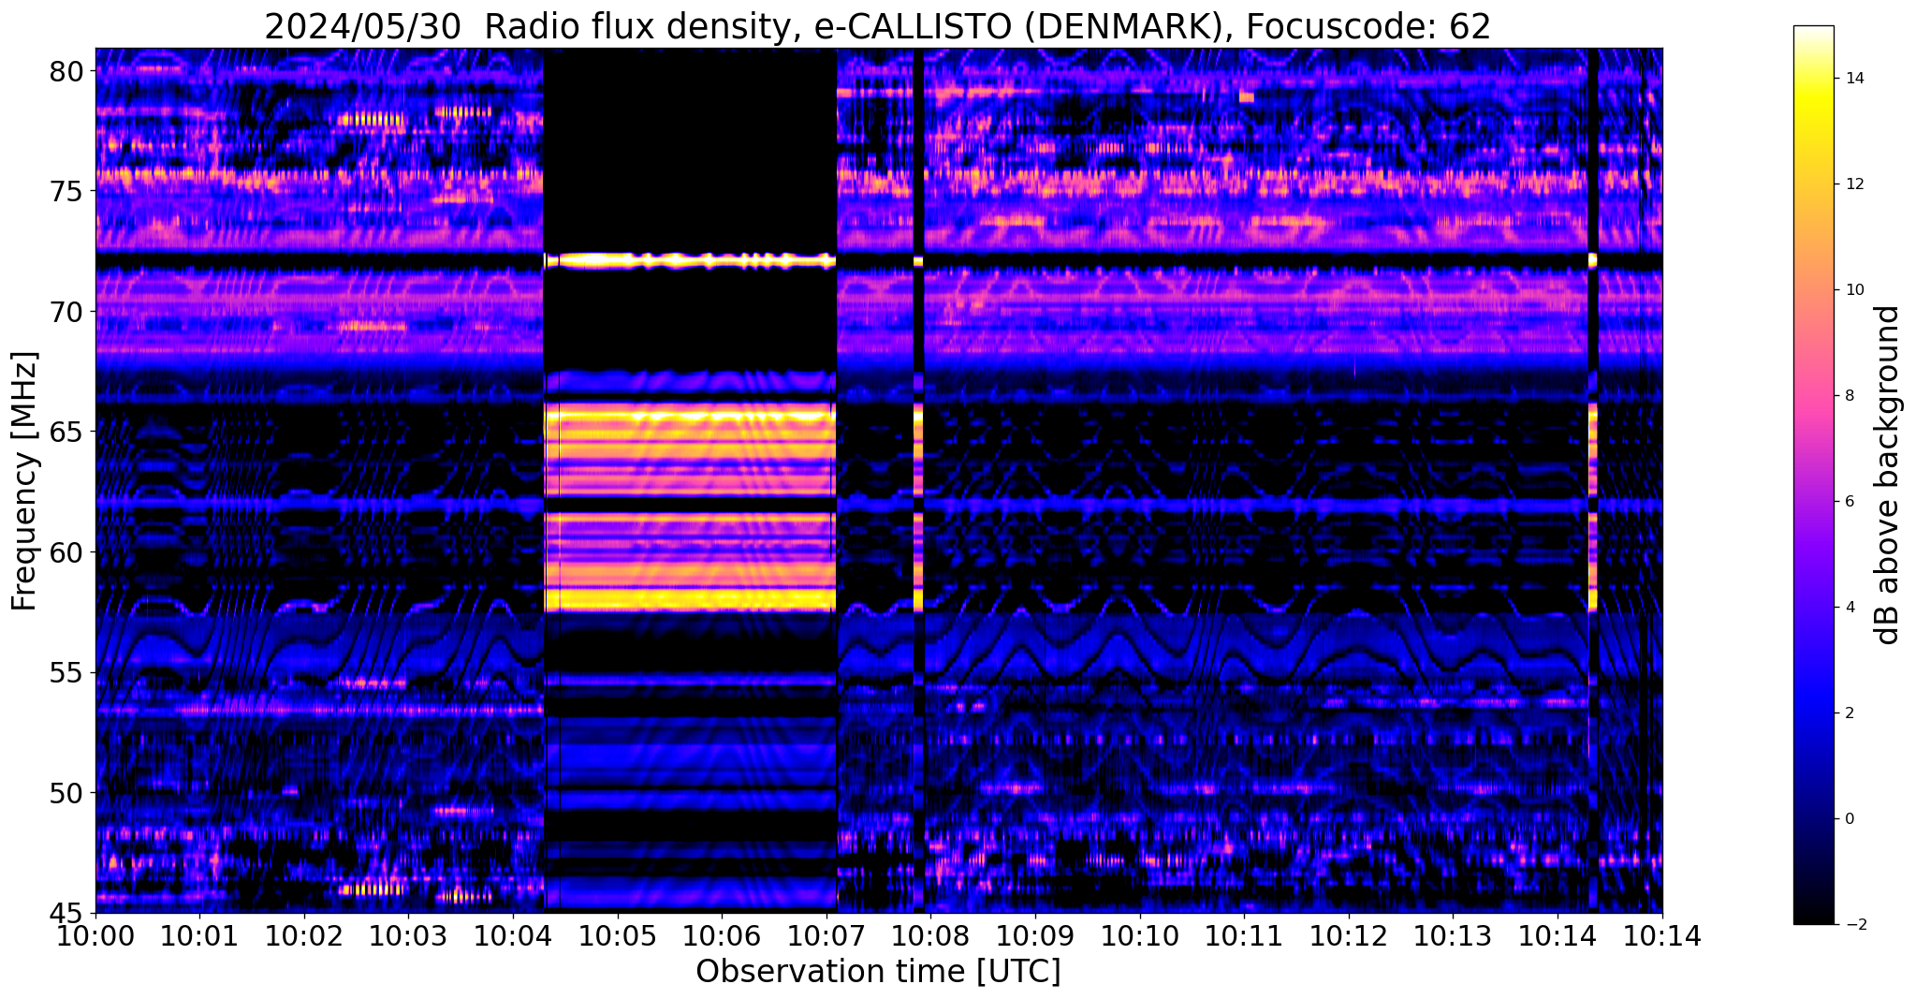Click the colorbar tick label 2
1916x999 pixels.
[x=1849, y=713]
